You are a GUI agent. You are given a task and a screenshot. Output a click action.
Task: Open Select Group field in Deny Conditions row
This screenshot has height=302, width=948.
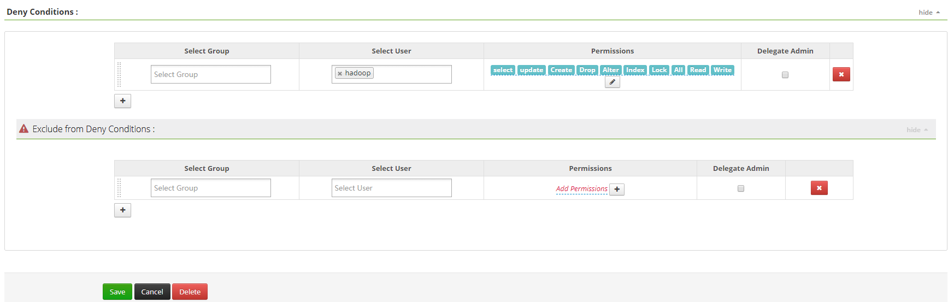[x=211, y=74]
